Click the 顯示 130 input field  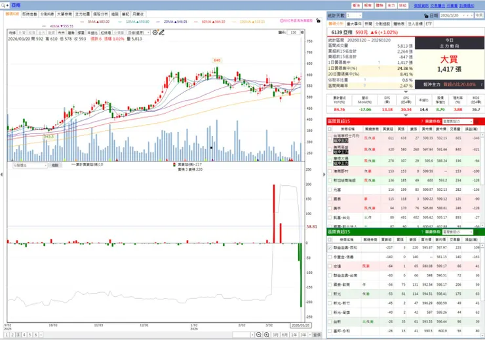coord(294,32)
